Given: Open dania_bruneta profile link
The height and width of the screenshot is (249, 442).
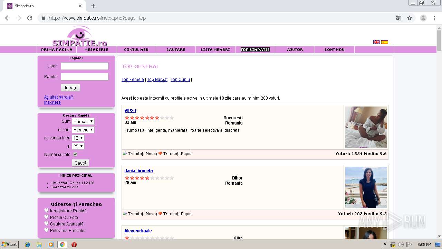Looking at the screenshot, I should (138, 171).
